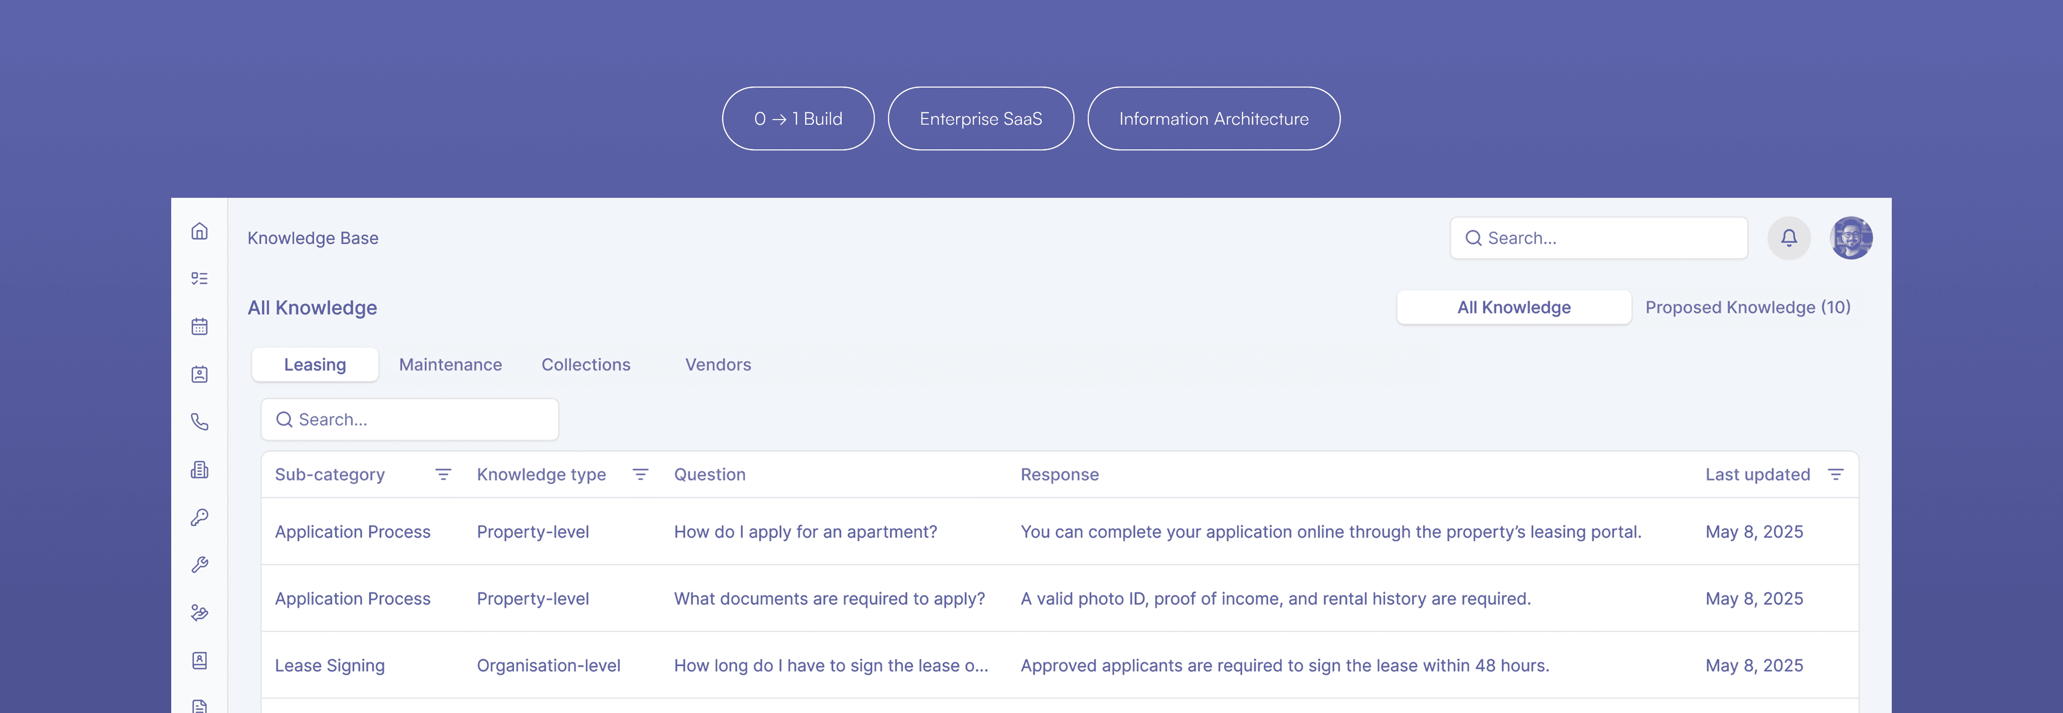Switch to the Vendors tab
This screenshot has height=713, width=2063.
(717, 365)
